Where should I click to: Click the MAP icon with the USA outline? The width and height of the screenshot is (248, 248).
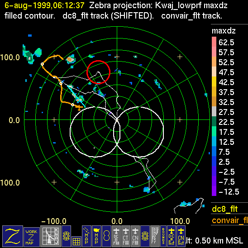(x=96, y=236)
